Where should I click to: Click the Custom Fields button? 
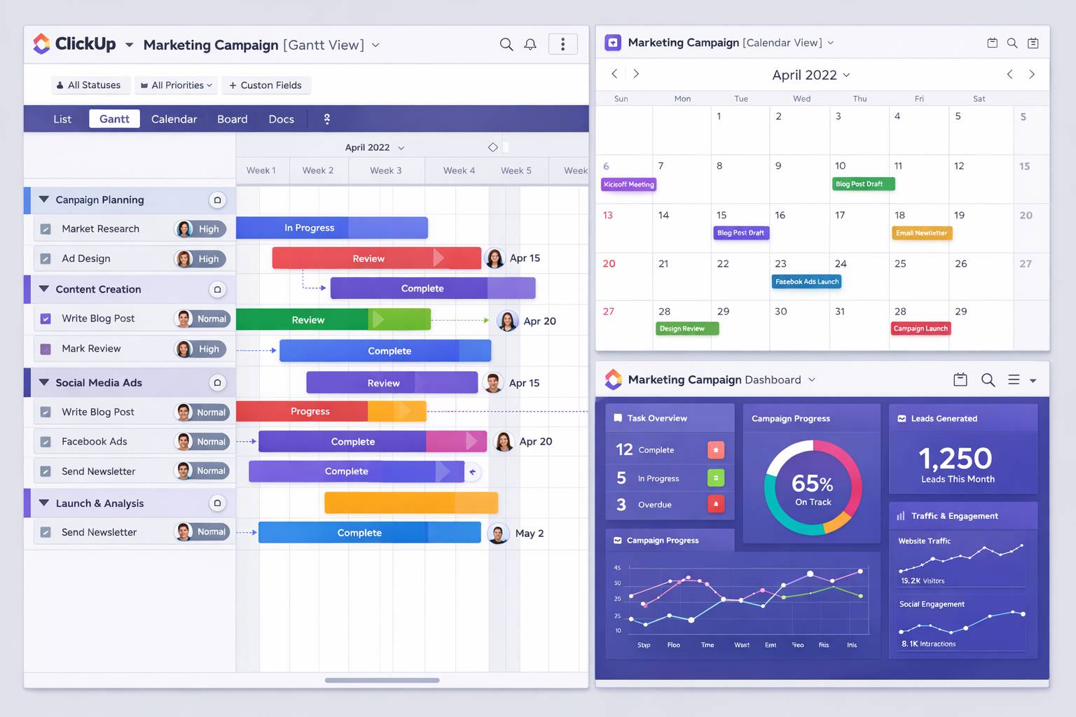tap(265, 85)
